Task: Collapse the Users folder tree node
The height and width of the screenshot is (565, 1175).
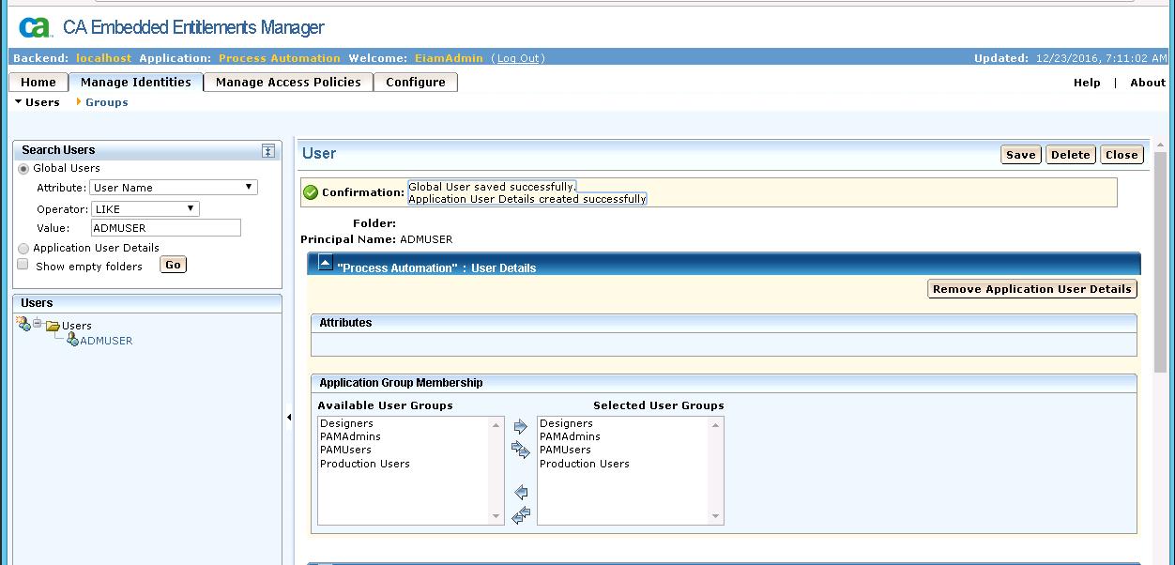Action: coord(38,324)
